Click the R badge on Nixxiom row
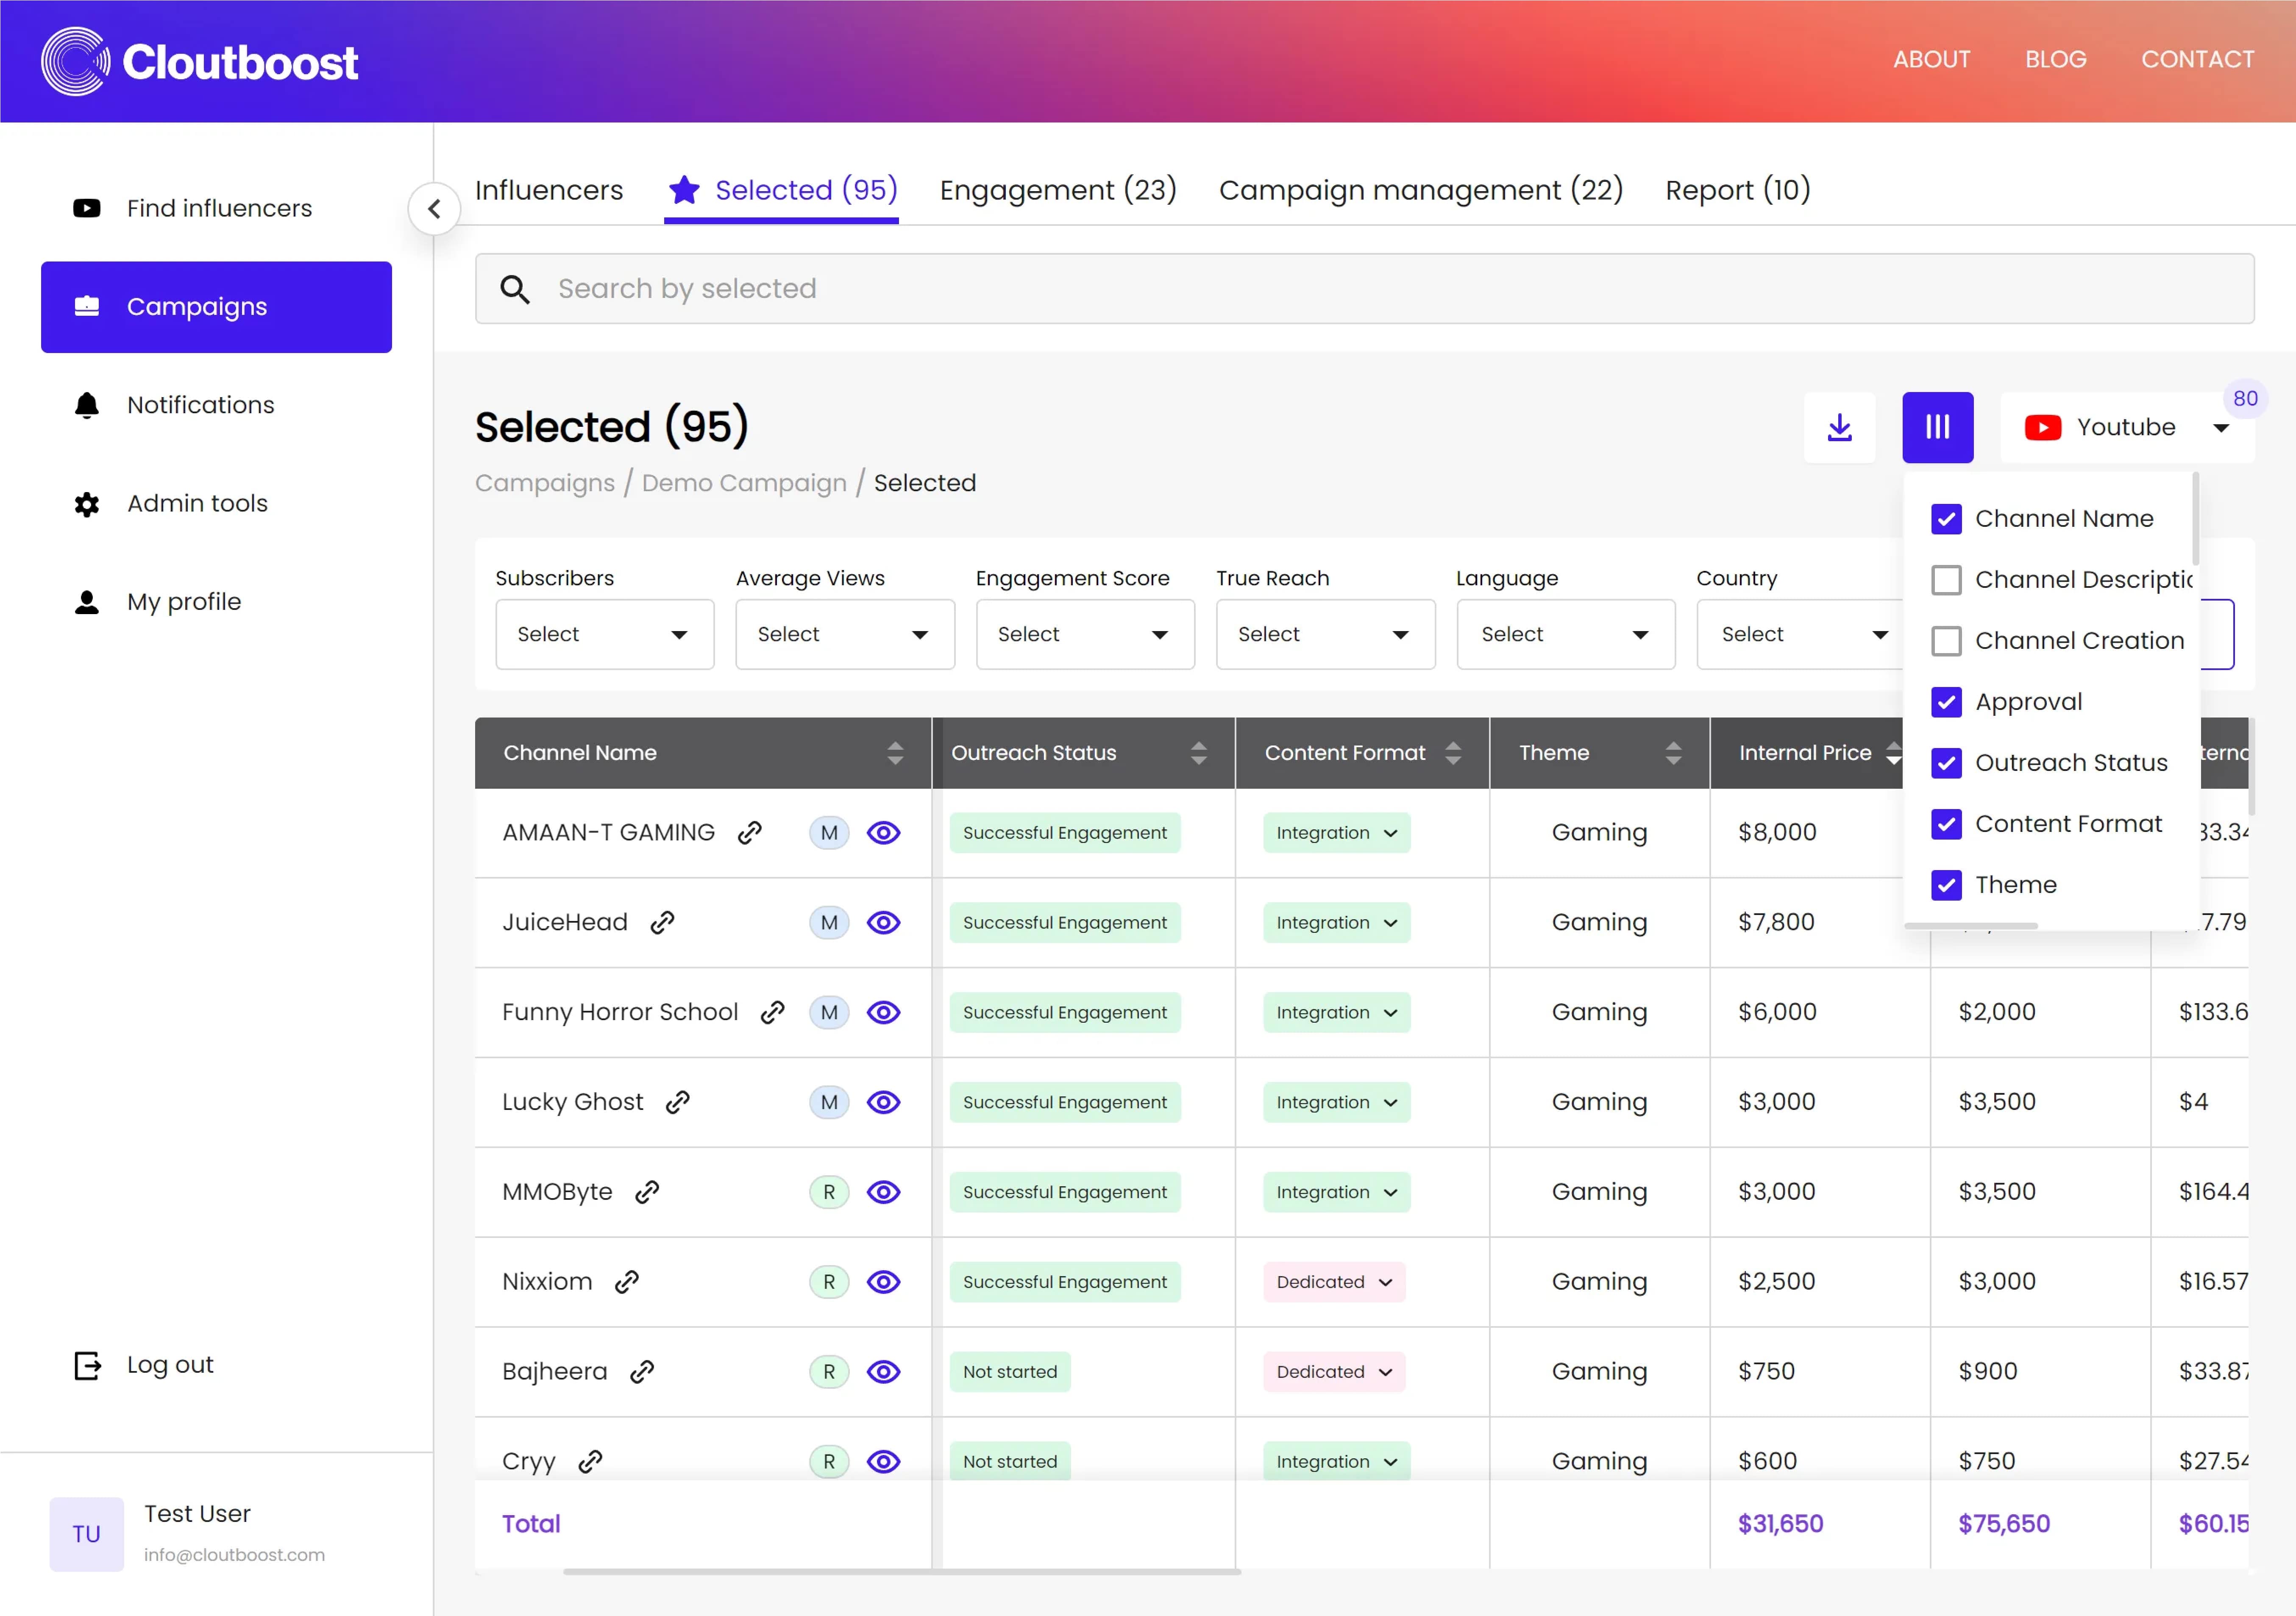The image size is (2296, 1616). coord(829,1282)
